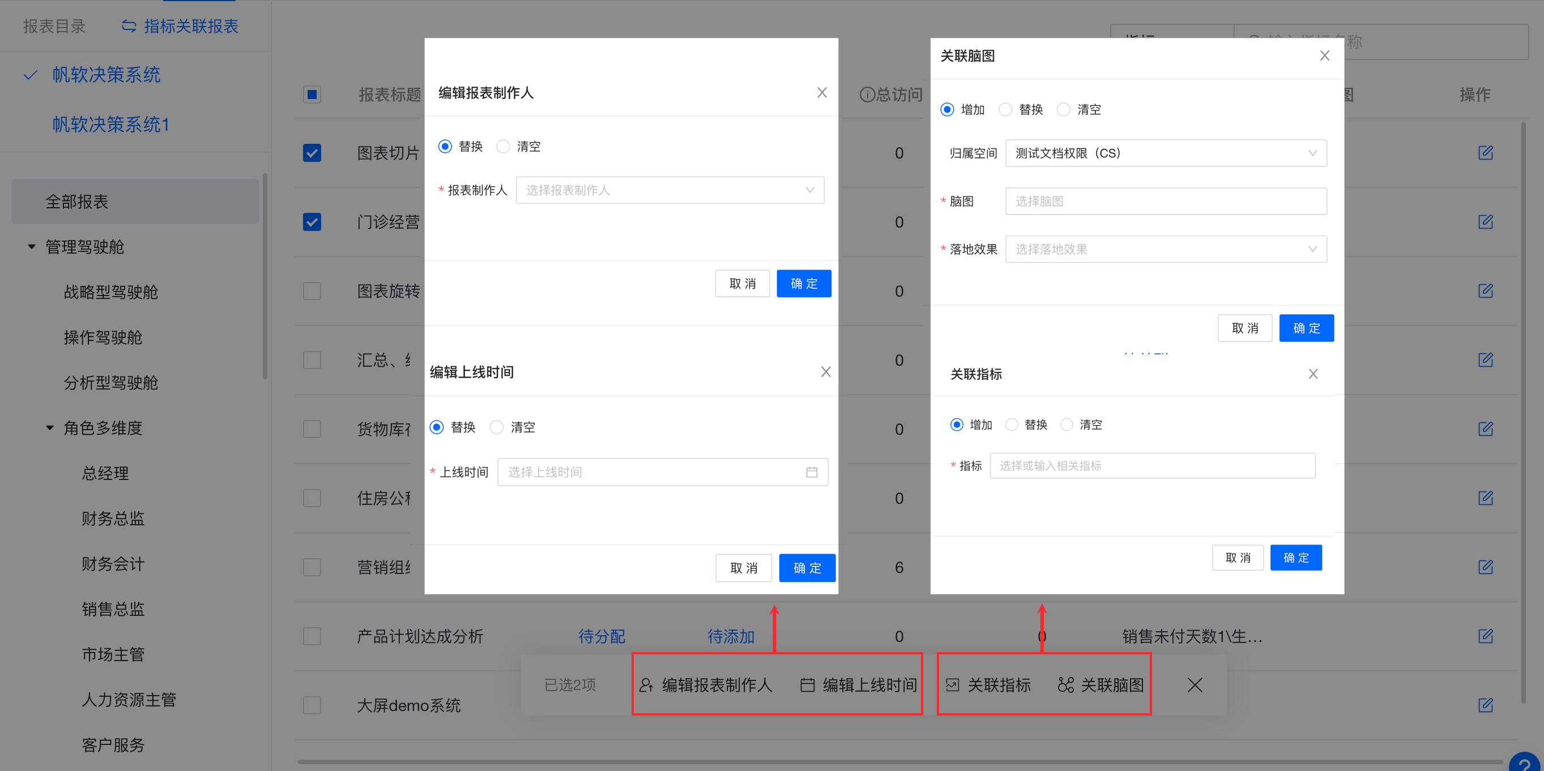1544x771 pixels.
Task: Click 确定 in 关联指标 dialog
Action: coord(1295,558)
